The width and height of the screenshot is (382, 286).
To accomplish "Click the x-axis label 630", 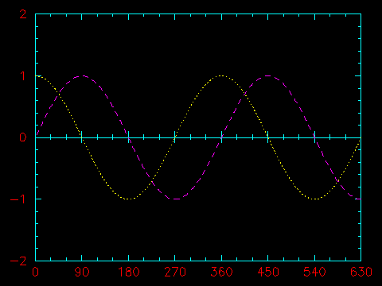I will [x=361, y=272].
